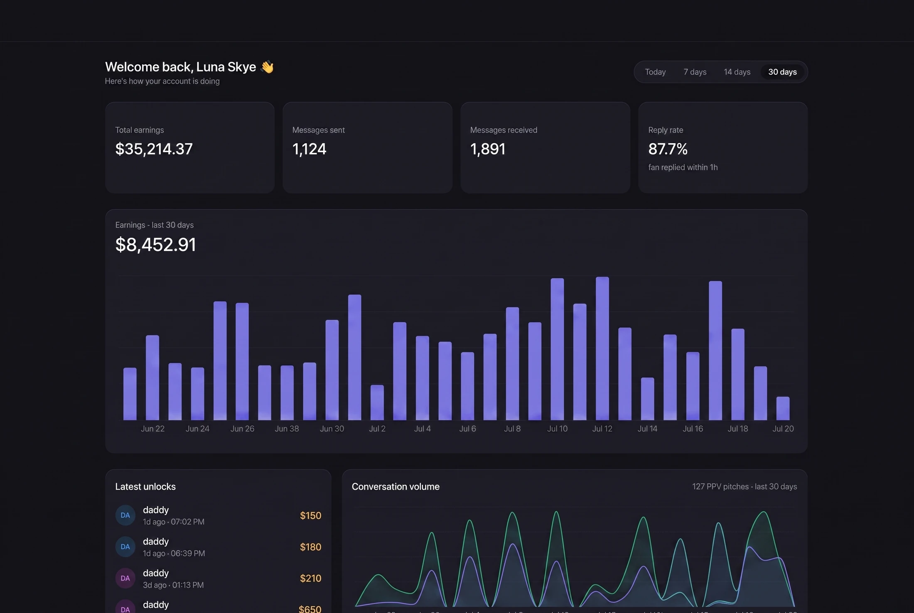
Task: Click the Jul 18 earnings bar
Action: pos(738,374)
